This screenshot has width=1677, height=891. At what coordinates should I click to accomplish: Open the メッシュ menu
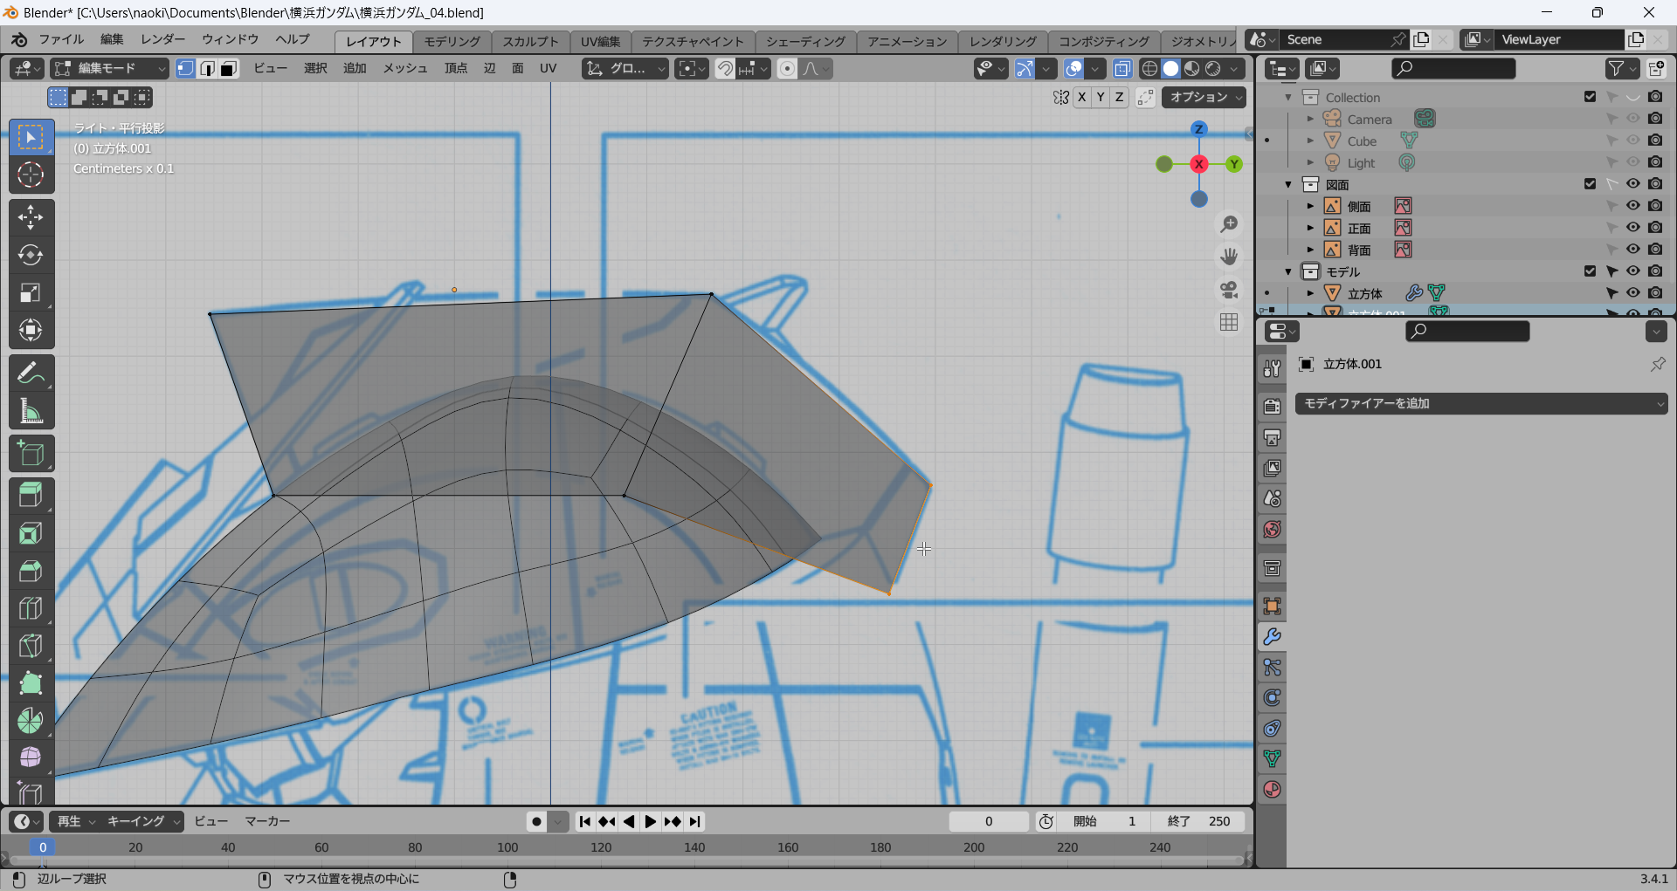[404, 68]
